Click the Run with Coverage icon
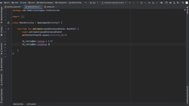 click(145, 3)
